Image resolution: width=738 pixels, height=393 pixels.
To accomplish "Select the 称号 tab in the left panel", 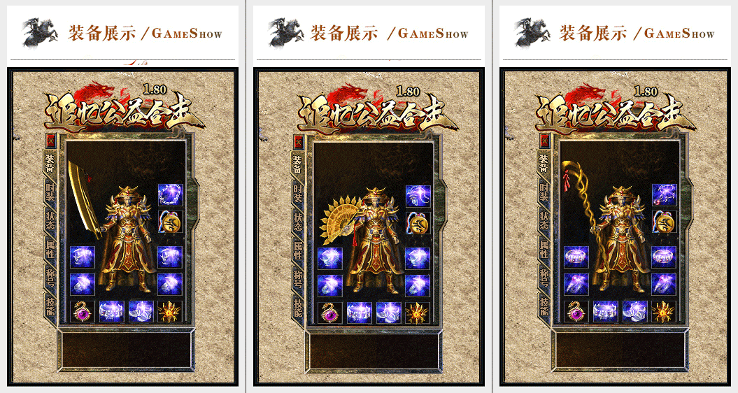I will [50, 277].
